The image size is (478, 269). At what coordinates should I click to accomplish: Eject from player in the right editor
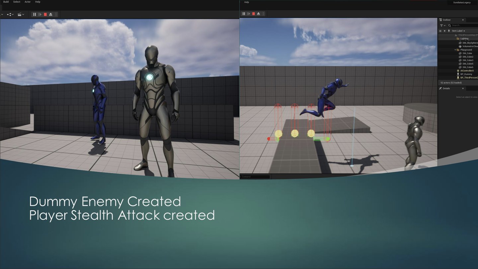click(x=259, y=14)
